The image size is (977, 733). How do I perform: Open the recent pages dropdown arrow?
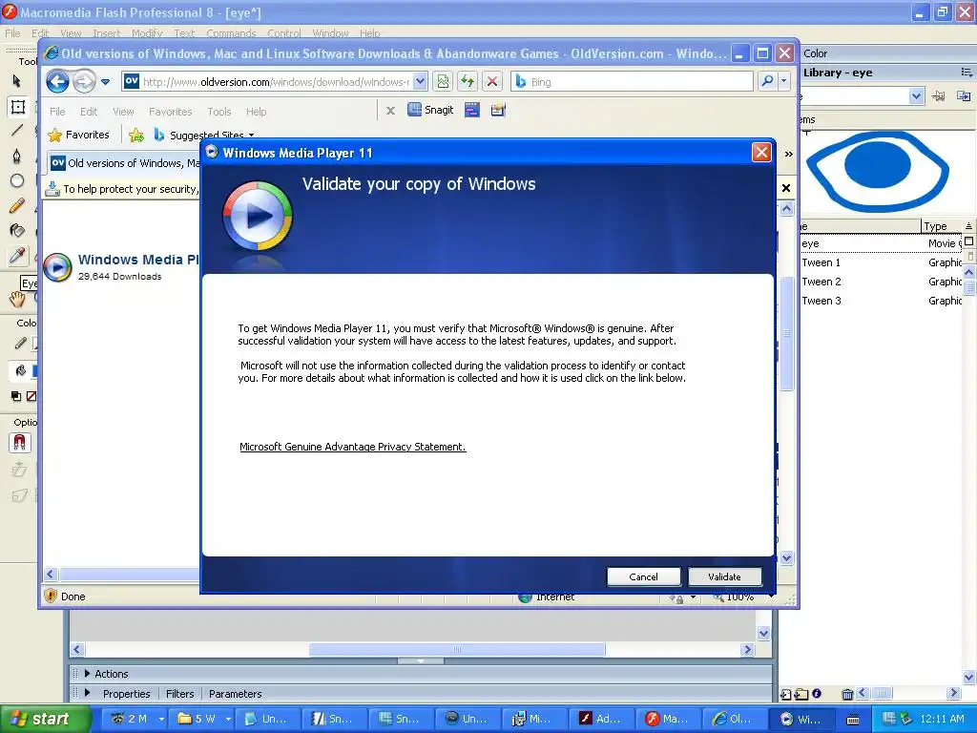[x=105, y=82]
